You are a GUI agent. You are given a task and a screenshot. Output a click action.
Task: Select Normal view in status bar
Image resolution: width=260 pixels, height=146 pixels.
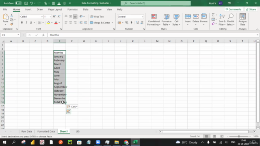[x=206, y=136]
